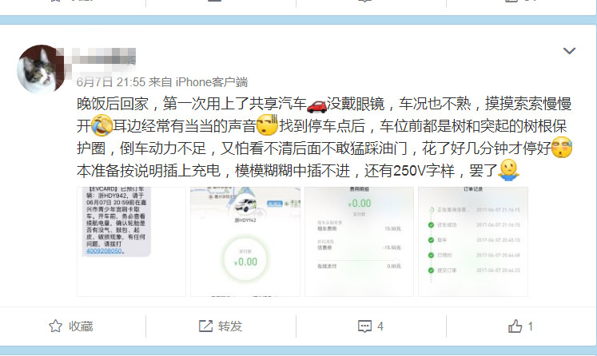Like the post with thumbs-up icon
The width and height of the screenshot is (597, 356).
[x=515, y=326]
